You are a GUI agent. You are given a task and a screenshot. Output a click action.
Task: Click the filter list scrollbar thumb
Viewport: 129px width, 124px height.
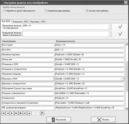(127, 76)
